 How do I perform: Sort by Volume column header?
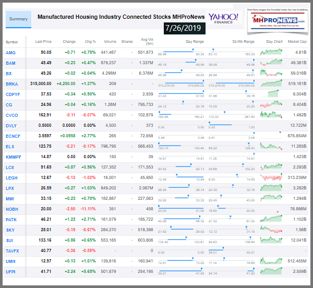point(110,42)
